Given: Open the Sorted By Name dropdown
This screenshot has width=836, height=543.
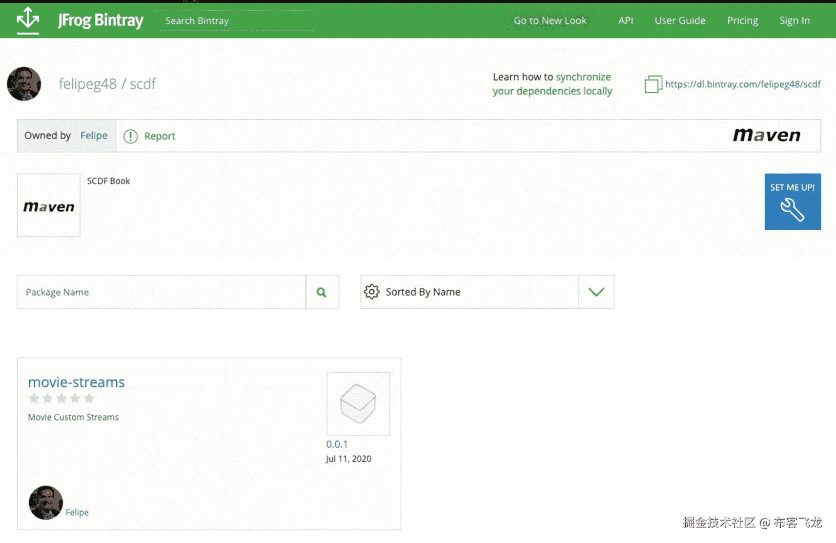Looking at the screenshot, I should 487,292.
